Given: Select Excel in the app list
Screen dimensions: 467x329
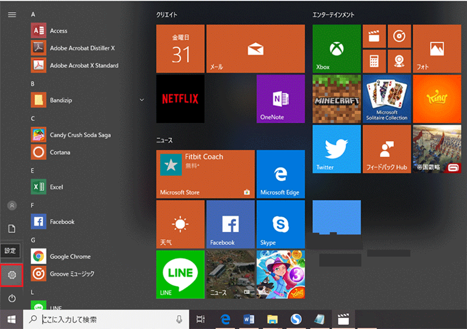Looking at the screenshot, I should pyautogui.click(x=56, y=187).
